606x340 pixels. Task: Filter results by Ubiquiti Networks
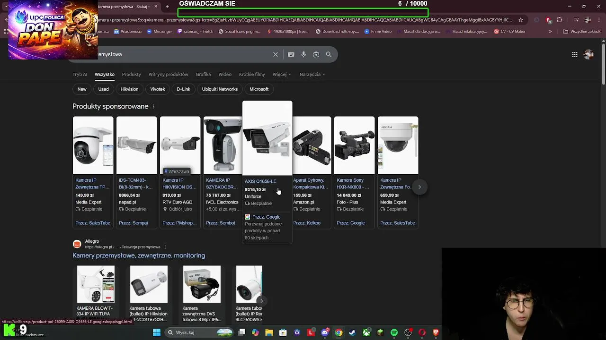point(220,89)
